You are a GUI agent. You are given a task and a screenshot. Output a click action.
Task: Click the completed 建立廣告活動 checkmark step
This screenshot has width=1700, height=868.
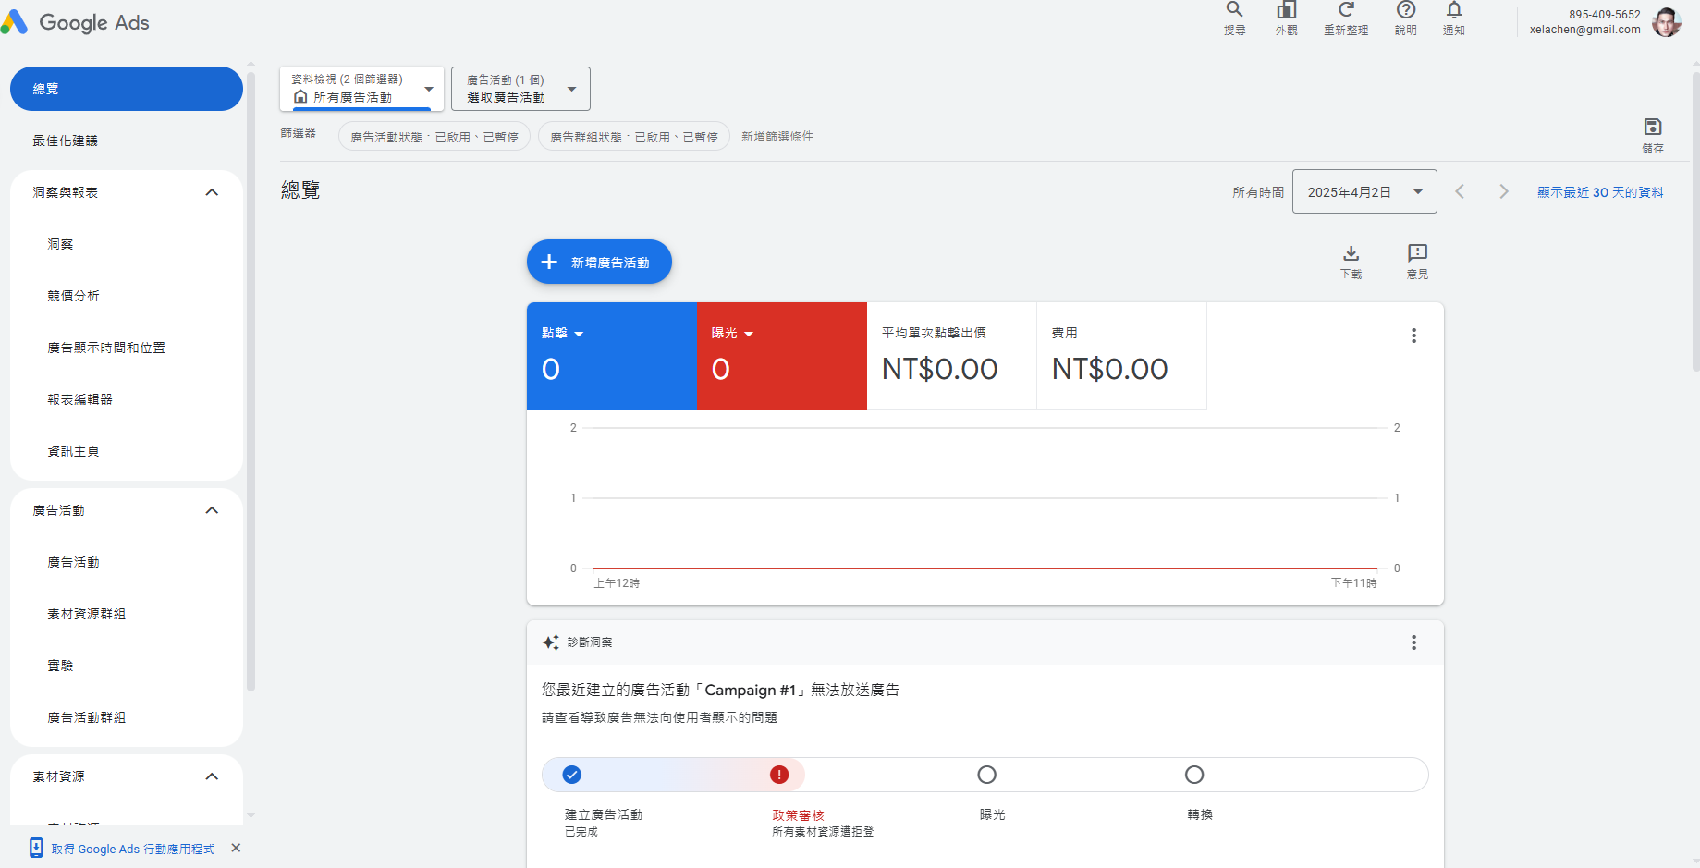[x=572, y=775]
